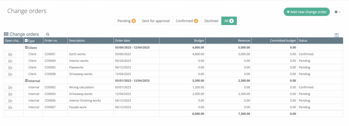The width and height of the screenshot is (349, 126).
Task: Click Confirmed status of CO0001
Action: coord(306,54)
